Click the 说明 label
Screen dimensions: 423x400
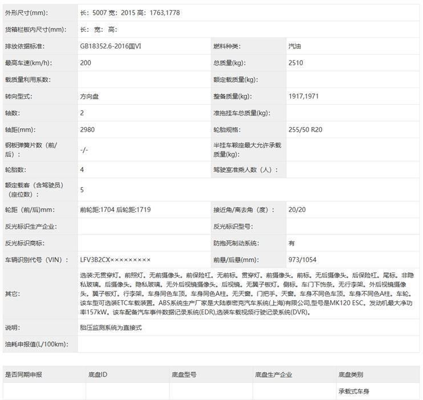[x=13, y=328]
